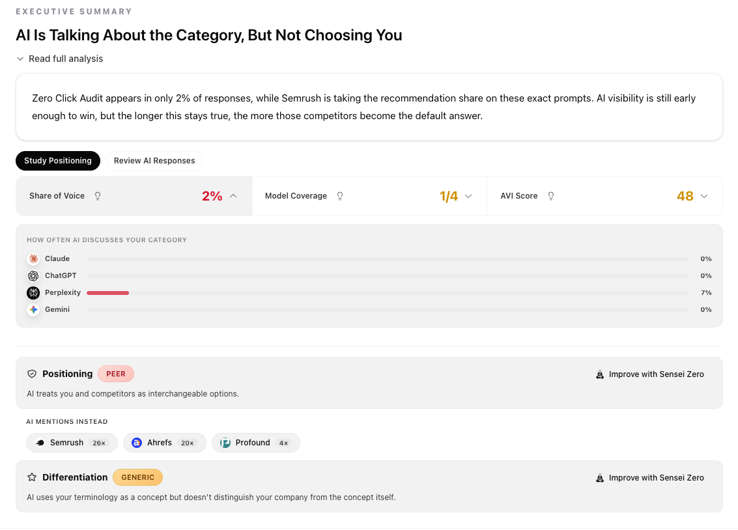738x530 pixels.
Task: Collapse the Read full analysis section
Action: pos(21,59)
